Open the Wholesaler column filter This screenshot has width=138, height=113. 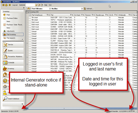tap(129, 15)
